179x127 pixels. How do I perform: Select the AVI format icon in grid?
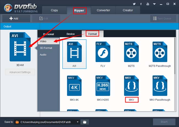coord(74,52)
